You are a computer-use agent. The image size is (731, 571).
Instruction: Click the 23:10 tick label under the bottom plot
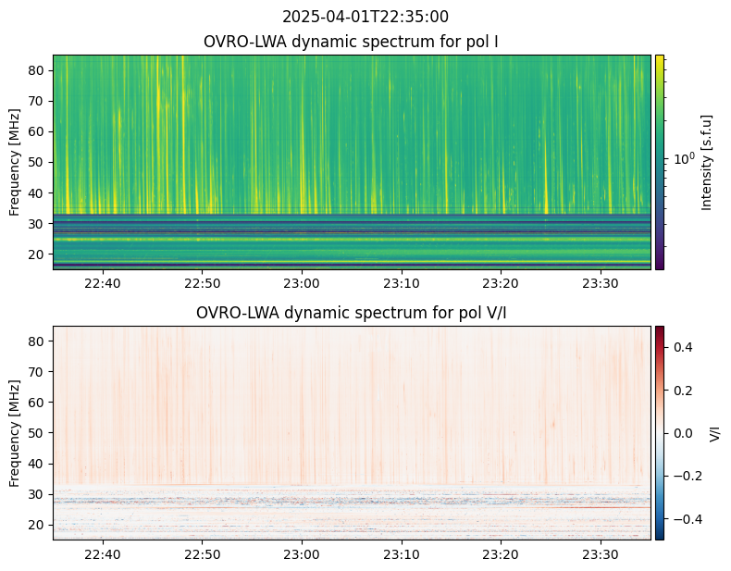tap(402, 554)
